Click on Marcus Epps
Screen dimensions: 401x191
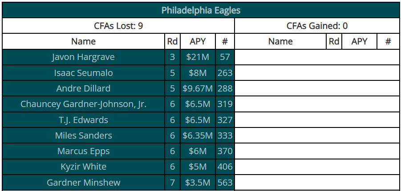(x=83, y=151)
